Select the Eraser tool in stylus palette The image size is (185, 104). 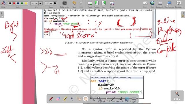click(58, 99)
